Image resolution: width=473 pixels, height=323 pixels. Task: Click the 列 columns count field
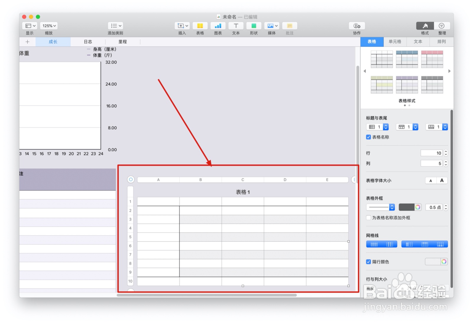coord(432,163)
